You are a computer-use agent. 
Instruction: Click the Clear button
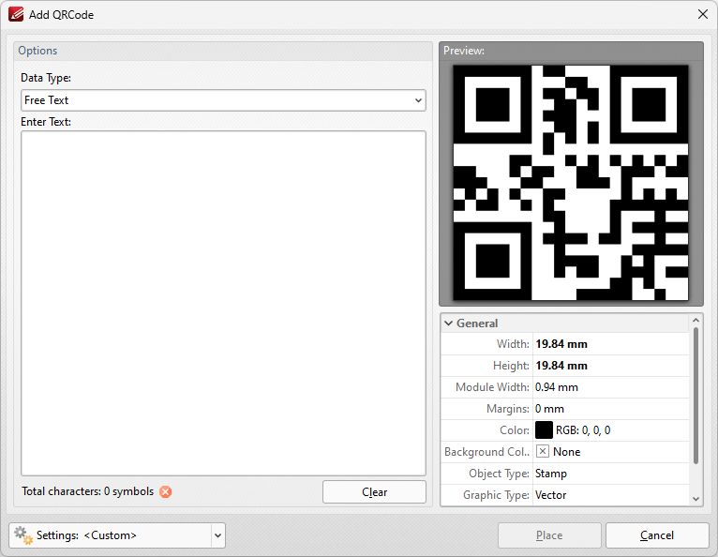click(x=374, y=492)
